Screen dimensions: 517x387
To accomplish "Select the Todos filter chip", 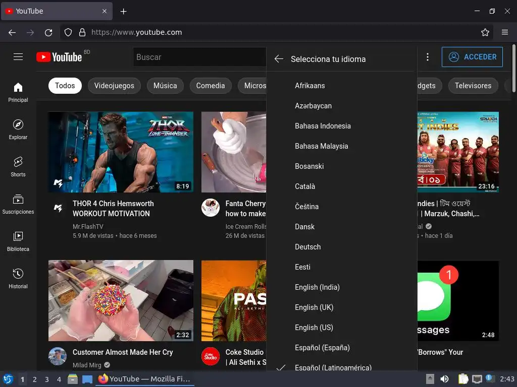I will 65,86.
